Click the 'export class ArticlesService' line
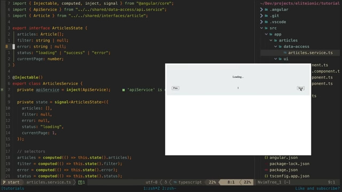The image size is (342, 192). (x=48, y=84)
